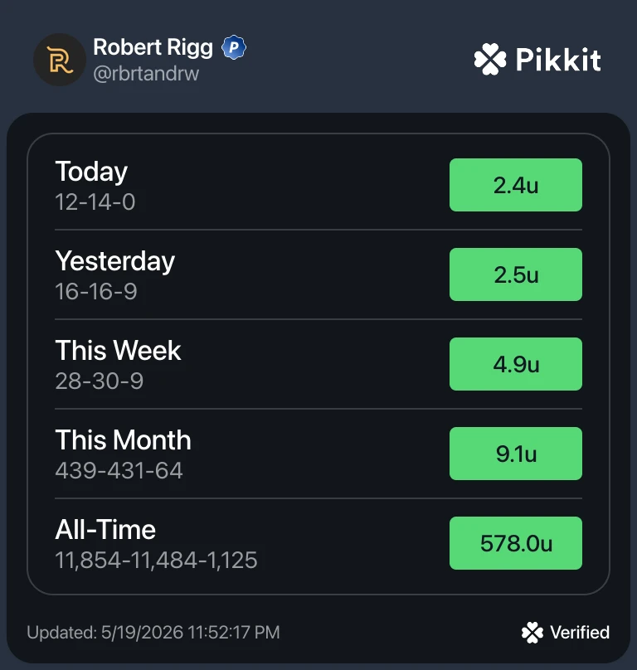Image resolution: width=637 pixels, height=670 pixels.
Task: Open the @rbrtandrw handle link
Action: click(146, 74)
